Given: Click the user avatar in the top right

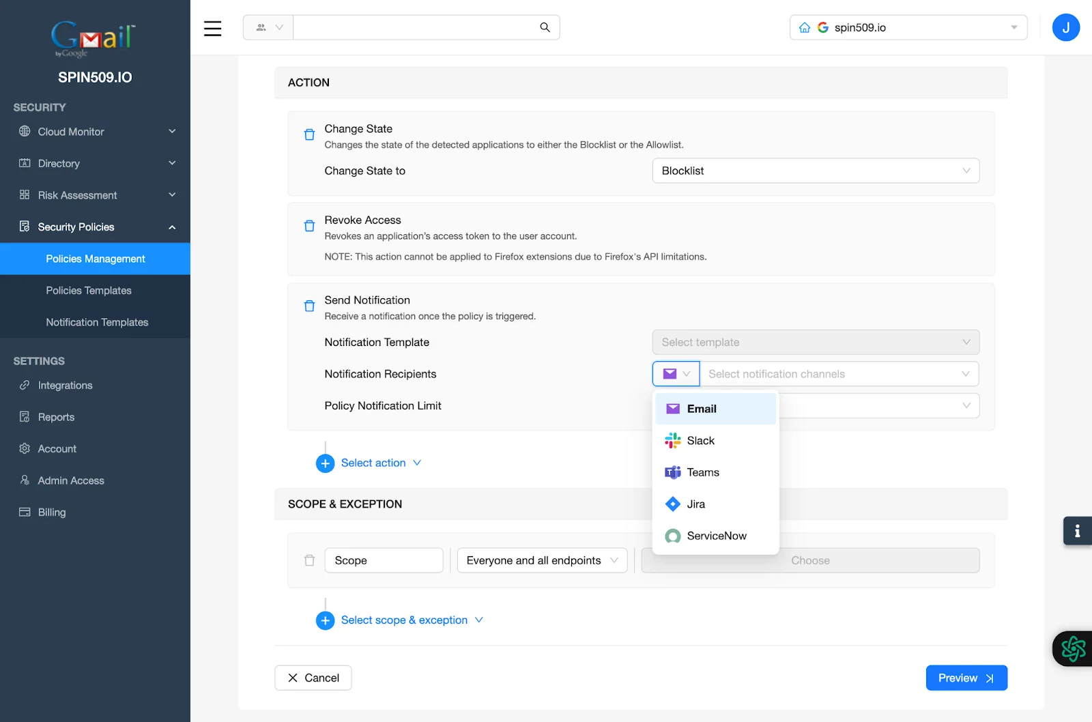Looking at the screenshot, I should pos(1065,27).
